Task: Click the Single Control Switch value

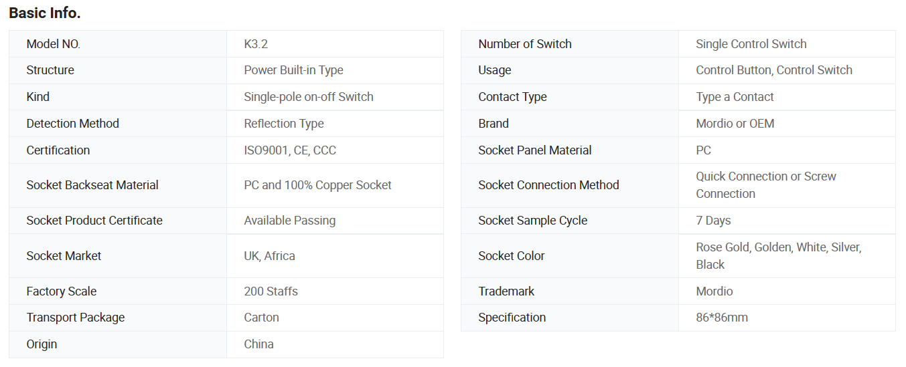Action: click(x=751, y=44)
